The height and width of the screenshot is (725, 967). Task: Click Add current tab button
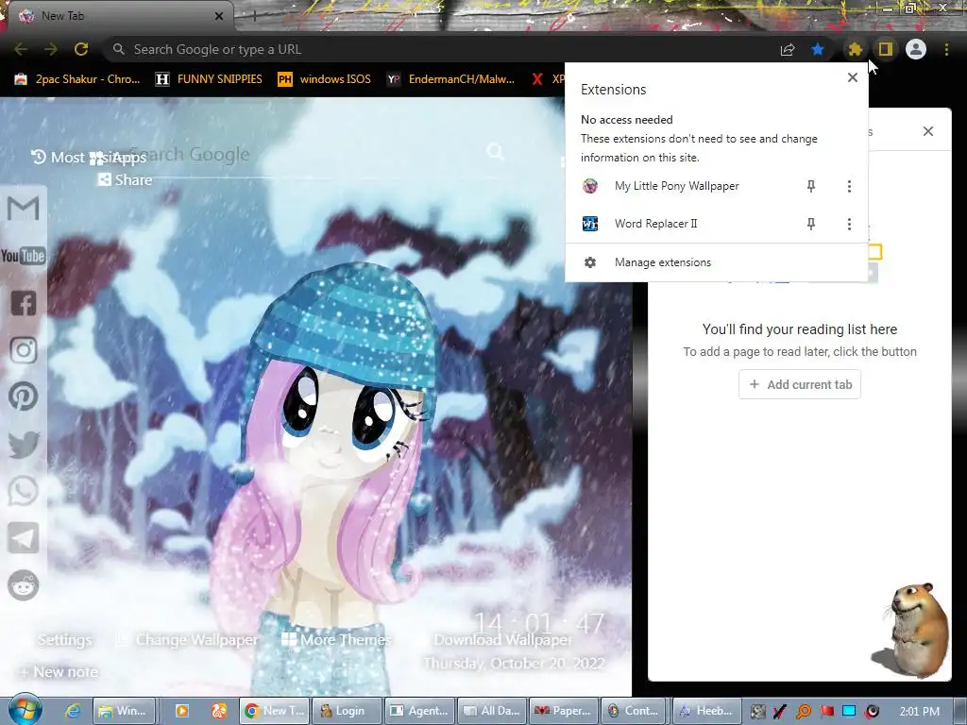(x=800, y=384)
